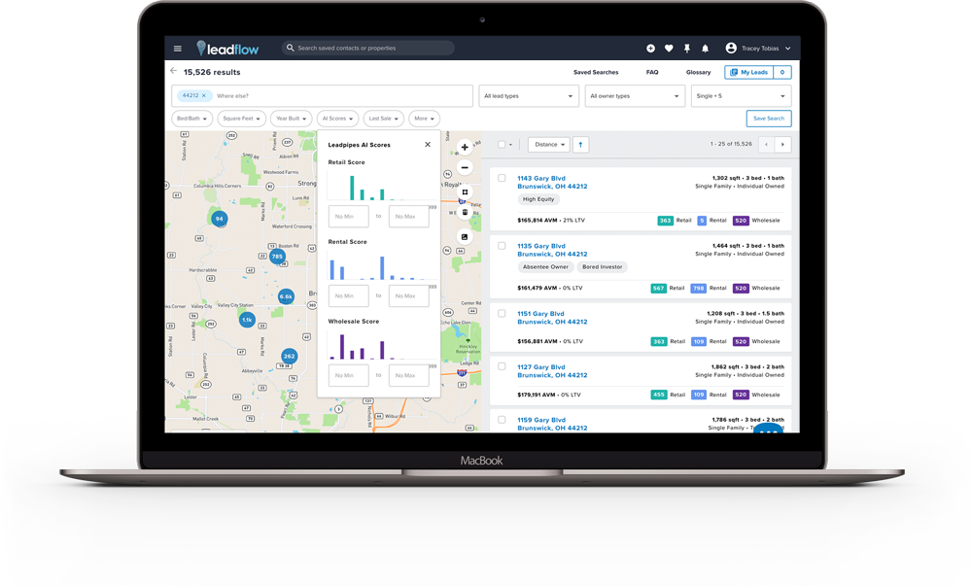This screenshot has width=972, height=587.
Task: Click the 262 map cluster marker
Action: coord(289,356)
